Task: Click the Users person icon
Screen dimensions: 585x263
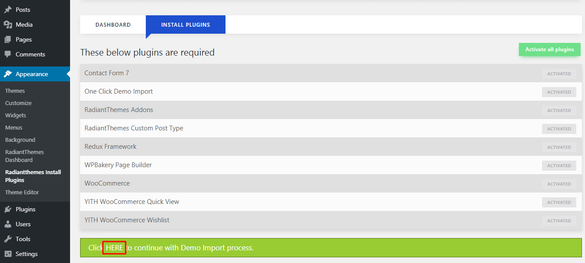Action: (8, 224)
